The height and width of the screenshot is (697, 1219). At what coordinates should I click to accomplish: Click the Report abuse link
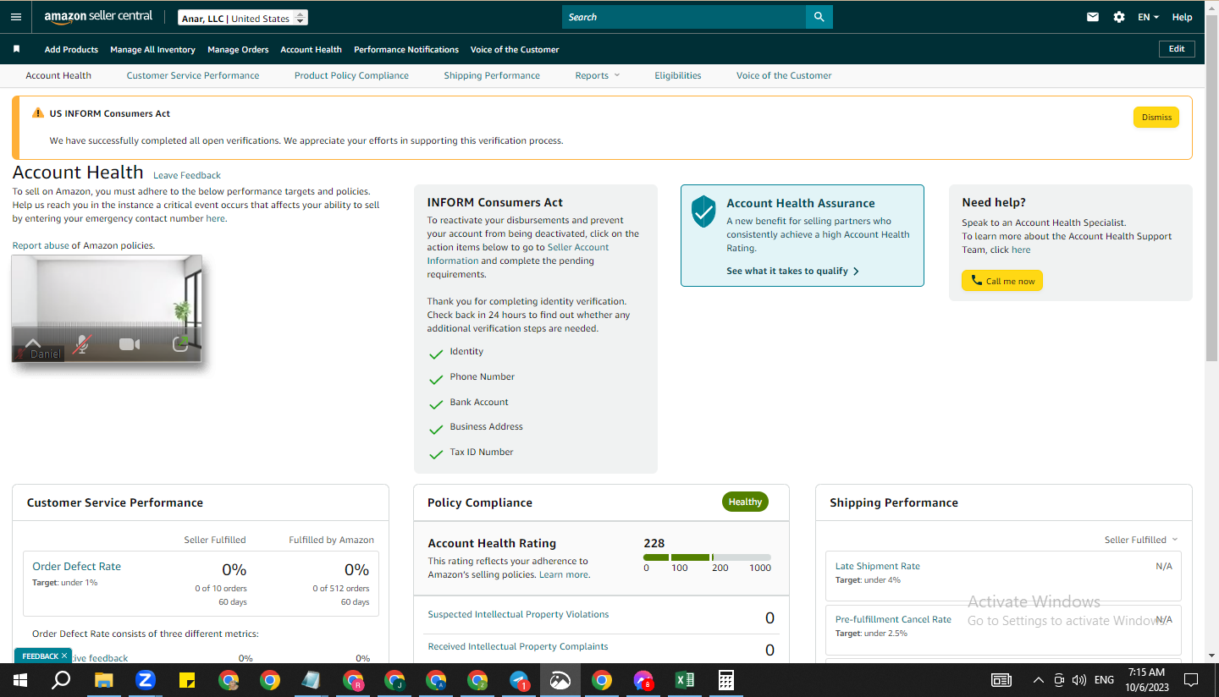pyautogui.click(x=41, y=245)
